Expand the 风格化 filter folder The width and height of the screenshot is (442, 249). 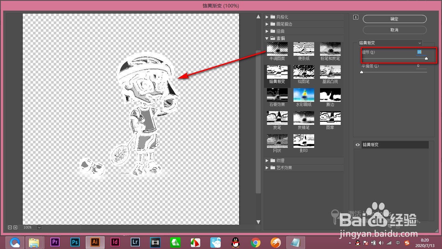(x=267, y=17)
